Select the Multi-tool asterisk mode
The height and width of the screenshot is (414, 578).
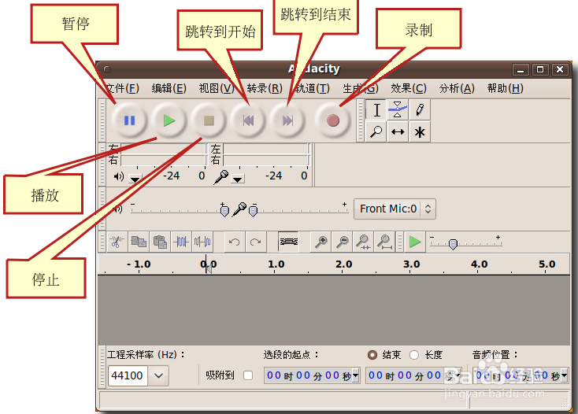(420, 131)
